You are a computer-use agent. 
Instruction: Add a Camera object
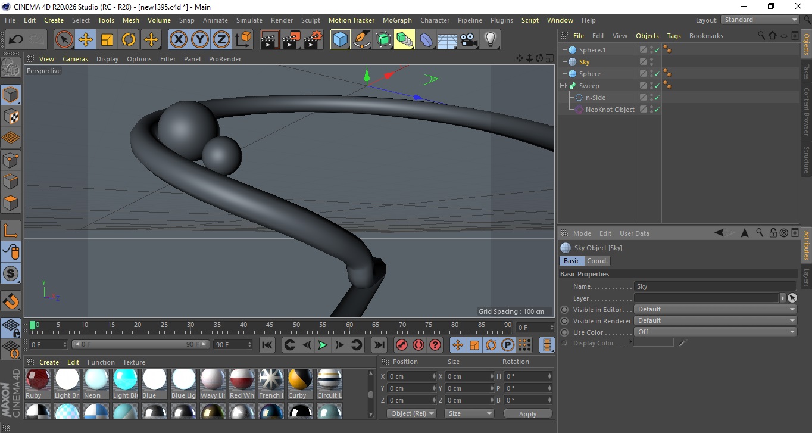(469, 40)
